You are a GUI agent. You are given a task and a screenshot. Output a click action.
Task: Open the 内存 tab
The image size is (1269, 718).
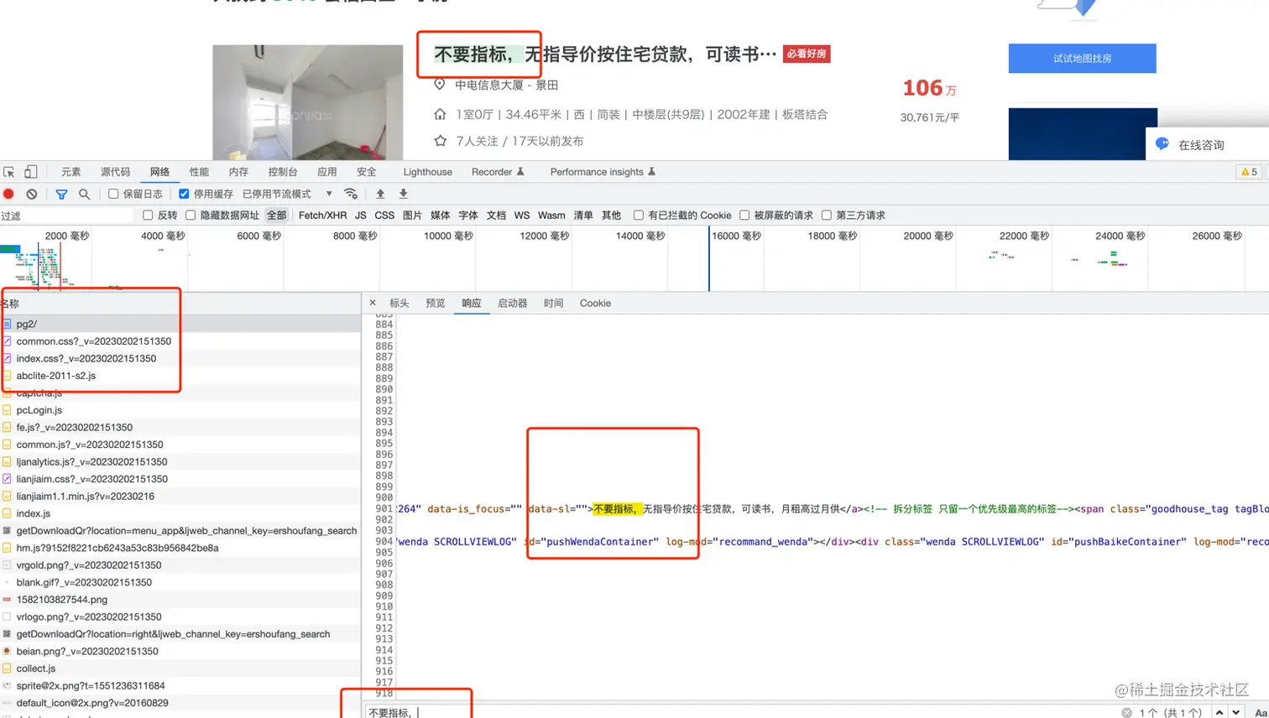(x=239, y=172)
